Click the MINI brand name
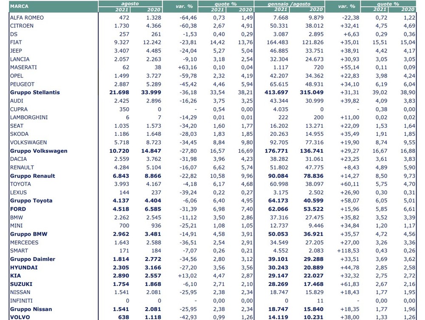 pos(16,226)
